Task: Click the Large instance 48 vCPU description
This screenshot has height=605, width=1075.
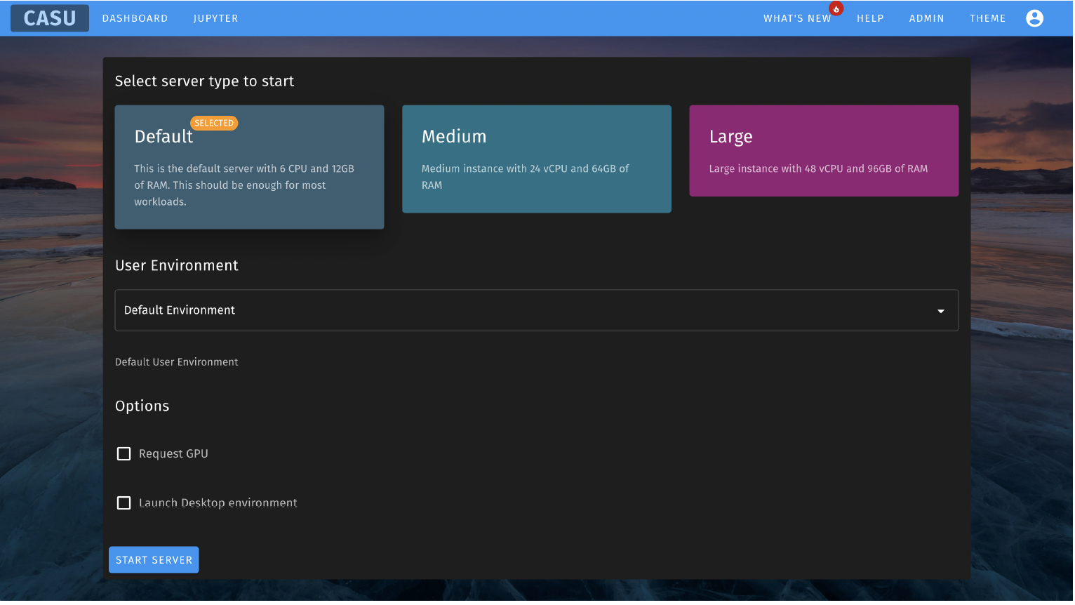Action: point(820,169)
